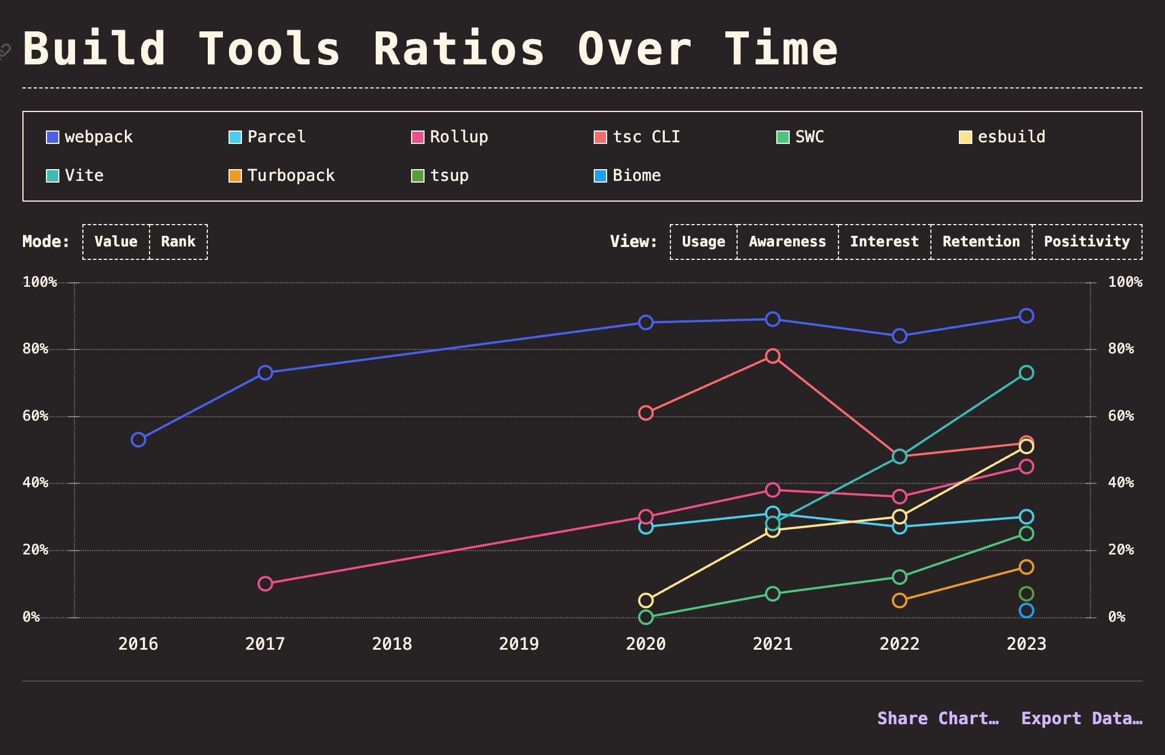
Task: Click the Parcel legend color square
Action: click(235, 137)
